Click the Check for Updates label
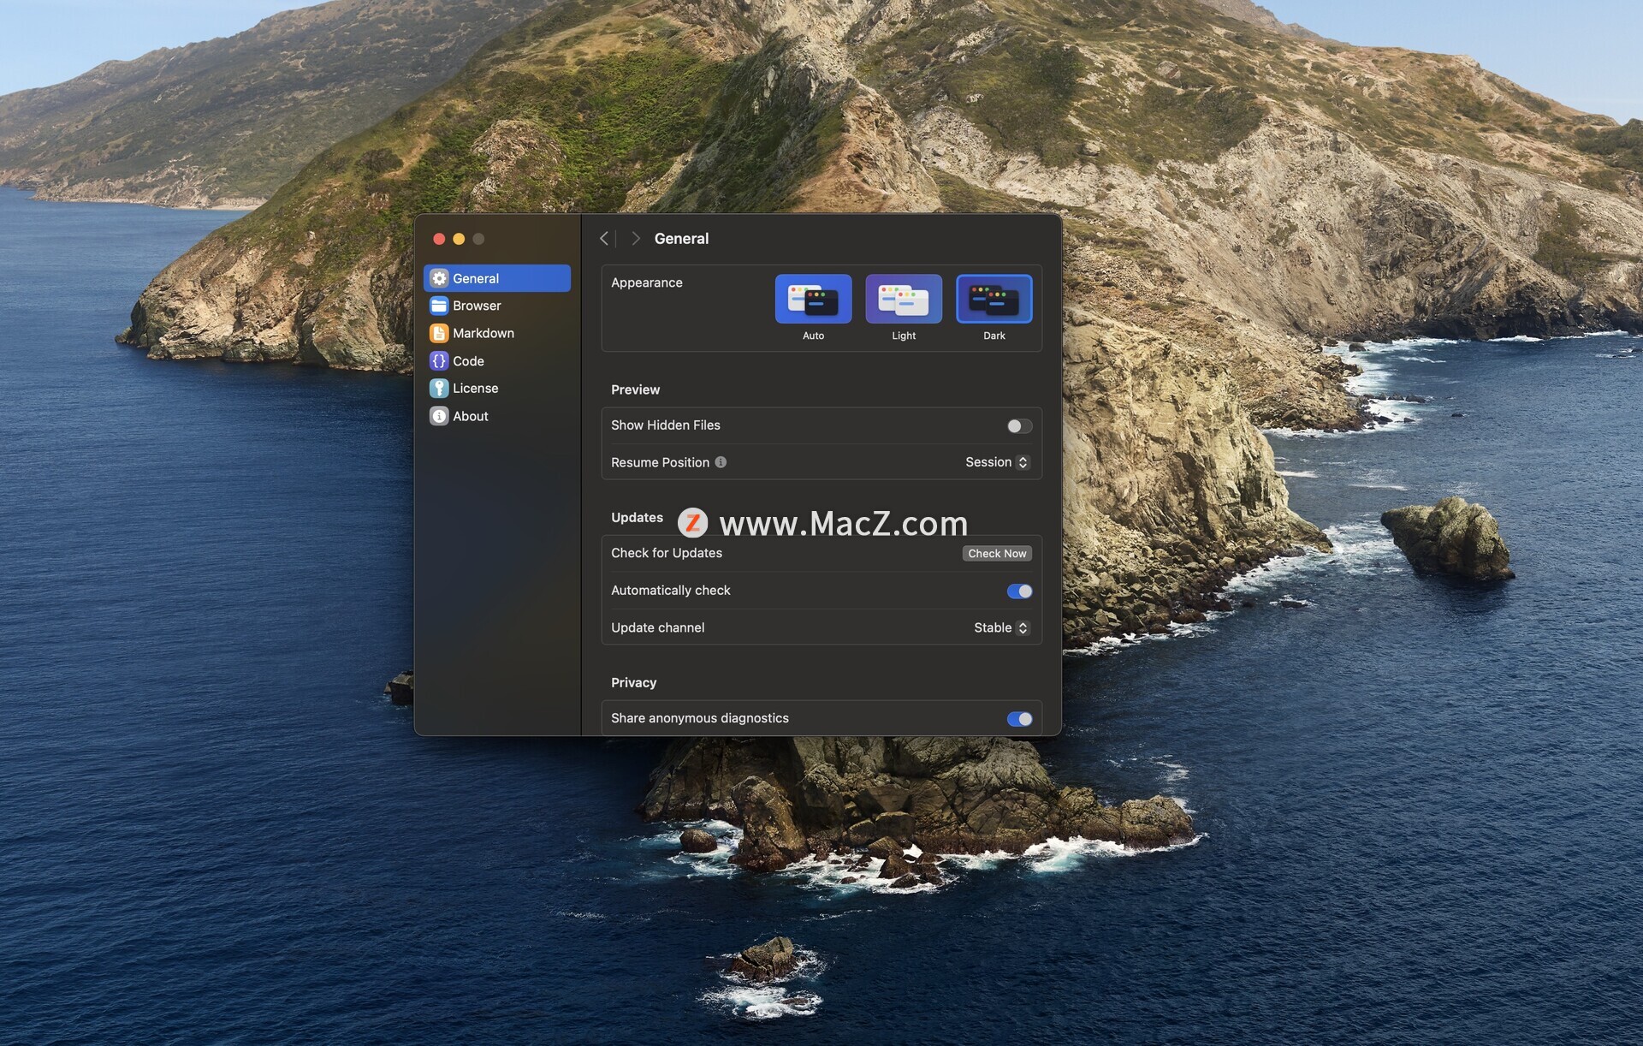This screenshot has height=1046, width=1643. (667, 553)
